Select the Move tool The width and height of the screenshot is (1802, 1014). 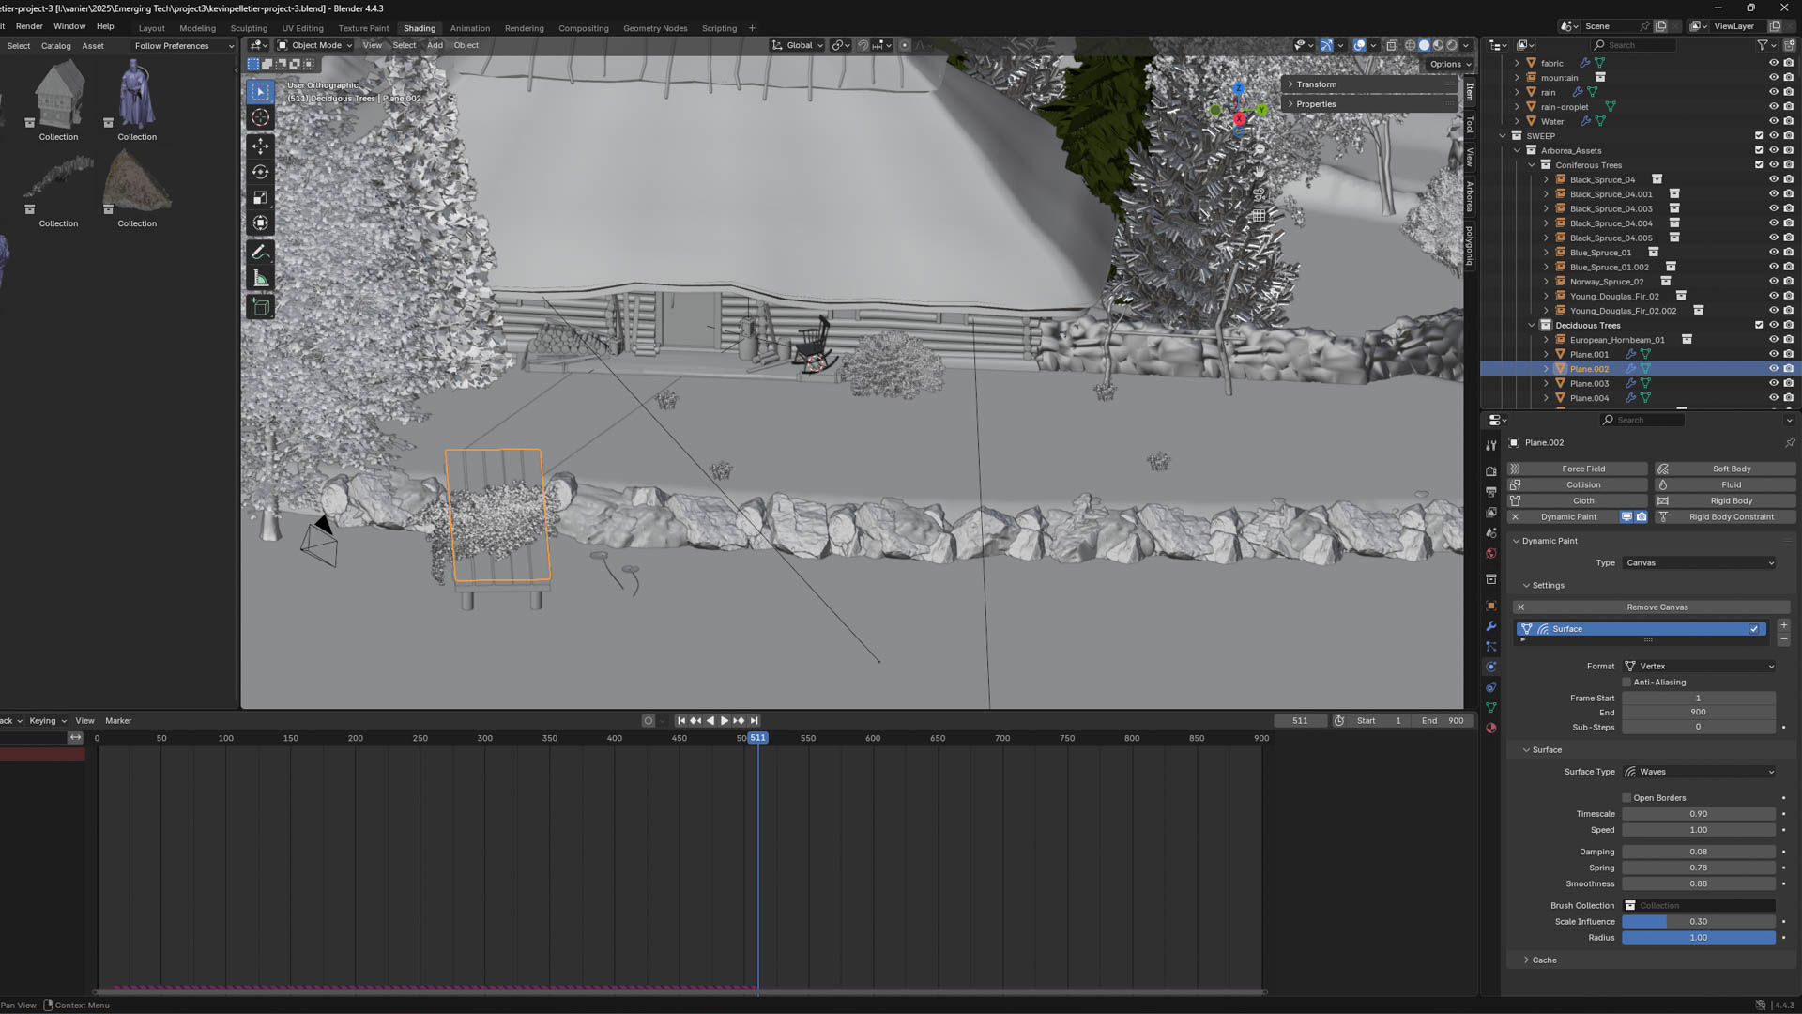[x=261, y=146]
